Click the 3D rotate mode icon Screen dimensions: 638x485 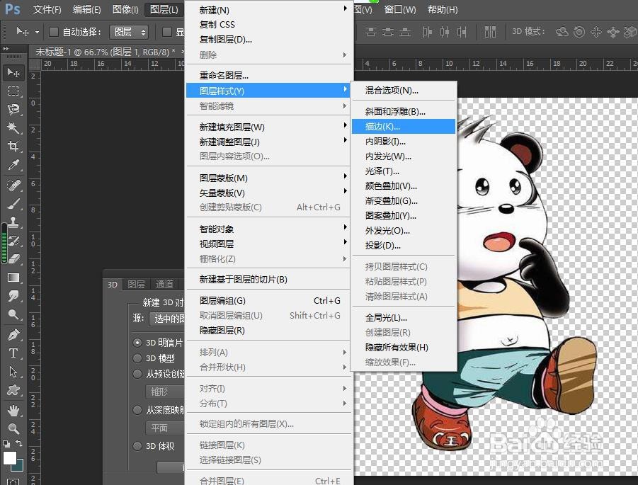pyautogui.click(x=562, y=32)
